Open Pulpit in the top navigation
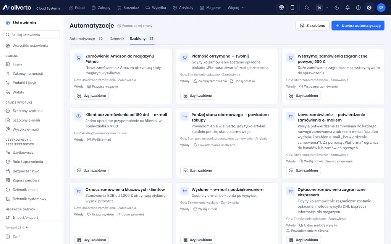This screenshot has width=391, height=244. [x=77, y=8]
